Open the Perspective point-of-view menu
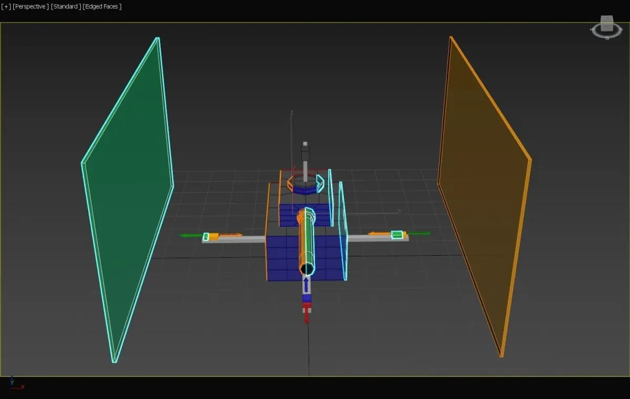 click(x=31, y=6)
